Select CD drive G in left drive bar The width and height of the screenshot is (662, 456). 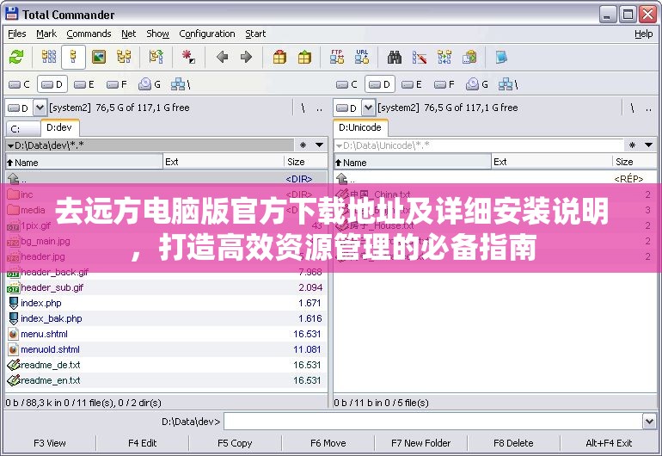[150, 84]
